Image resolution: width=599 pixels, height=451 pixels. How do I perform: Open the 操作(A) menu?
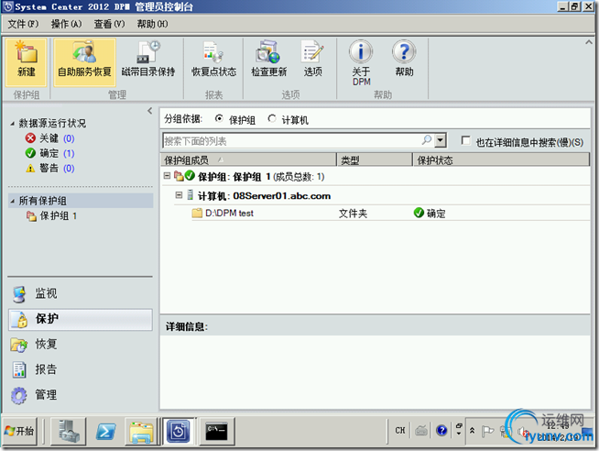coord(67,24)
